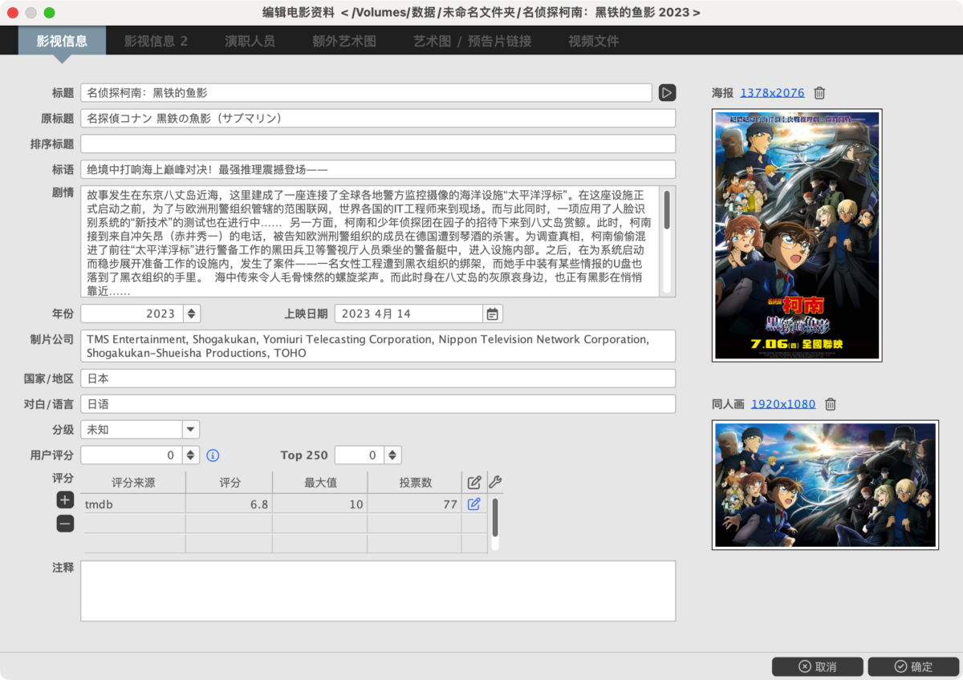This screenshot has height=680, width=963.
Task: Click the 77 vote count cell
Action: [x=415, y=504]
